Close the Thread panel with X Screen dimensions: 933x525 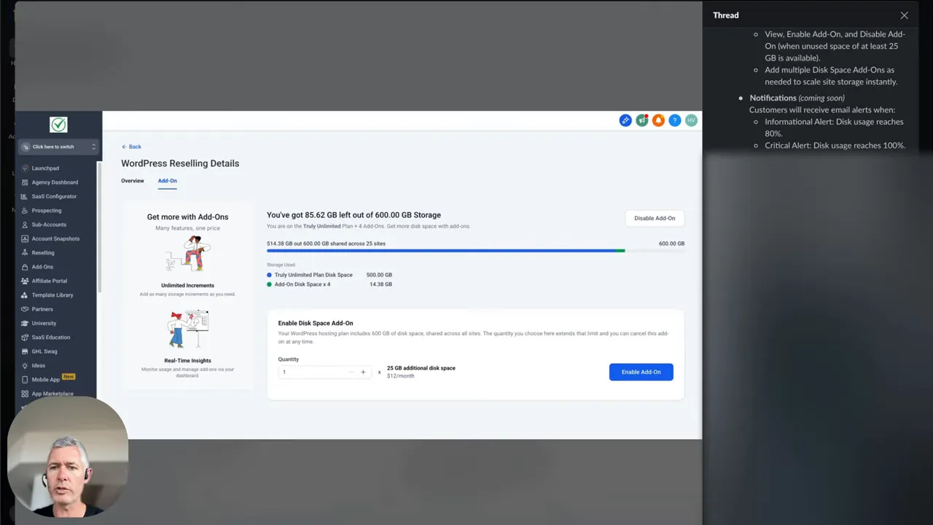point(904,15)
